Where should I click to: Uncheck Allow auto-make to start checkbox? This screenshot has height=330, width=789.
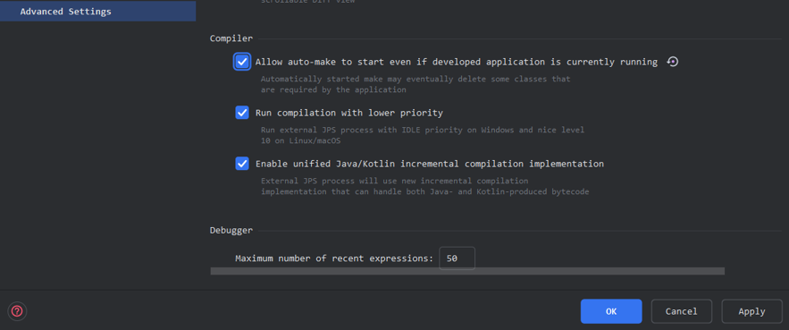(242, 62)
